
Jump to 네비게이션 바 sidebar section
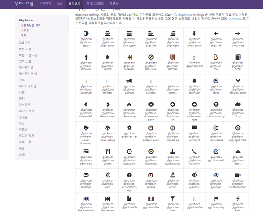click(28, 74)
